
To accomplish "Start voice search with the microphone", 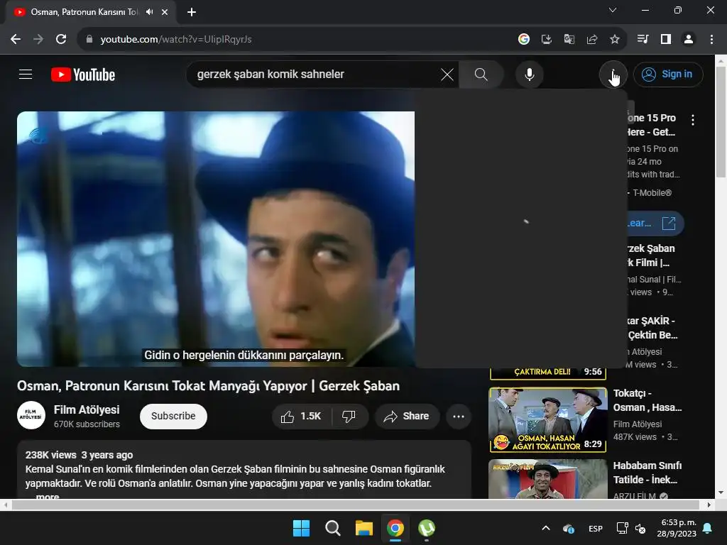I will [529, 74].
